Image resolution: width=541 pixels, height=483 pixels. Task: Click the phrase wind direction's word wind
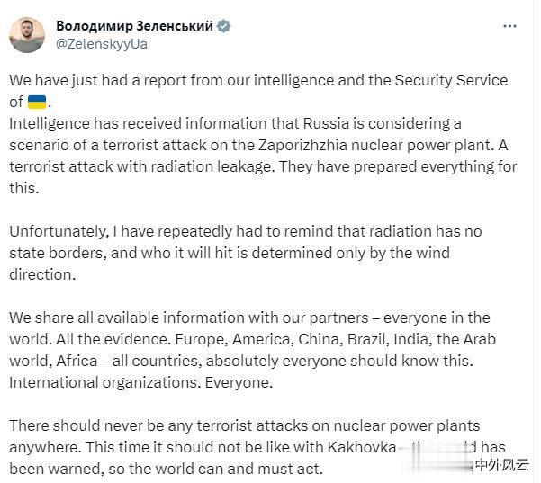tap(433, 253)
